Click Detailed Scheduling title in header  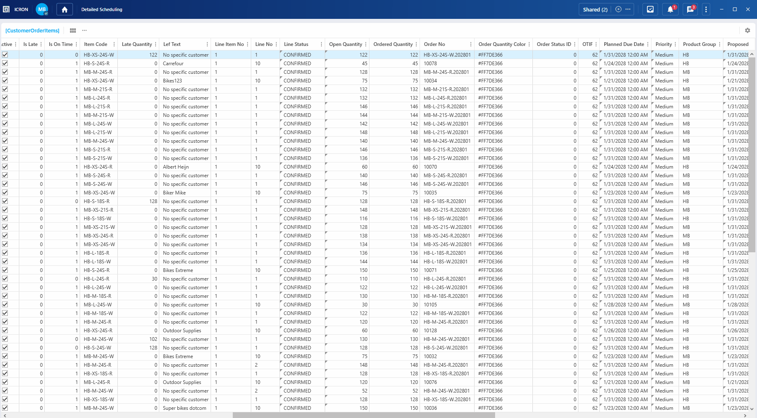point(102,9)
